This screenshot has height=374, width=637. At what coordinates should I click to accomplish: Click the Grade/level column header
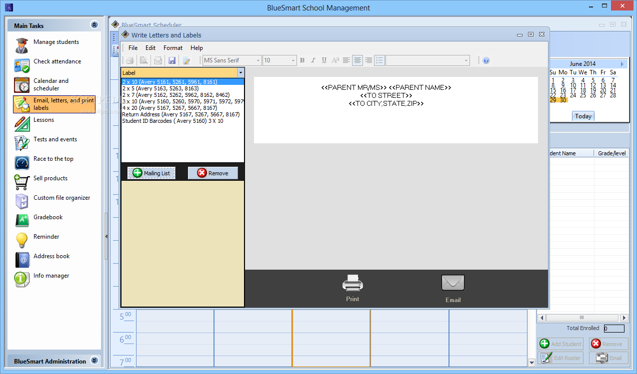611,153
